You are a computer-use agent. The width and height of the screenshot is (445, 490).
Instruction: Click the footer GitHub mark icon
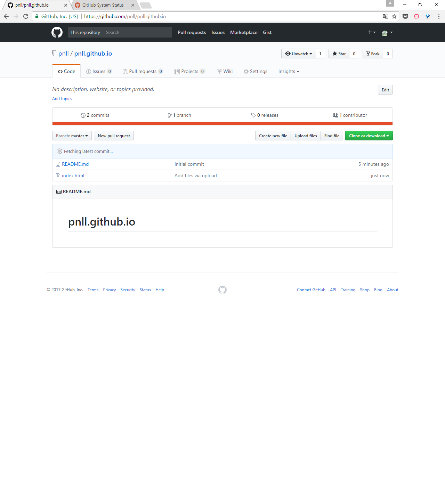click(222, 290)
